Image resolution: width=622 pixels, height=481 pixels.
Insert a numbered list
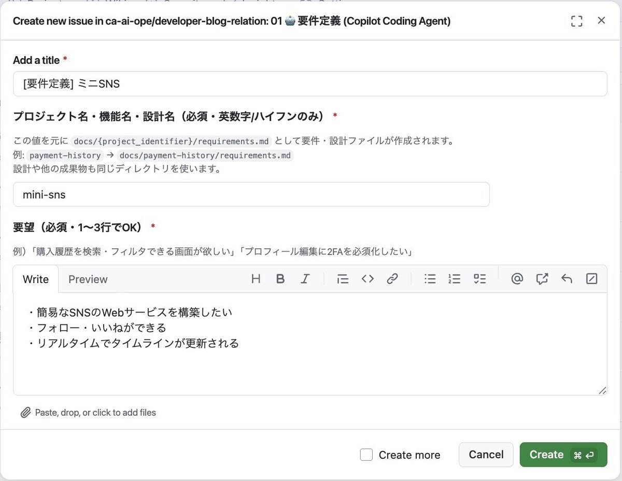(455, 279)
